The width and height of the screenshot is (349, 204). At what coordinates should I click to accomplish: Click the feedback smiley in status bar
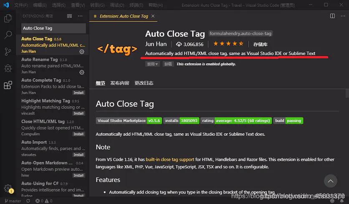[x=332, y=201]
